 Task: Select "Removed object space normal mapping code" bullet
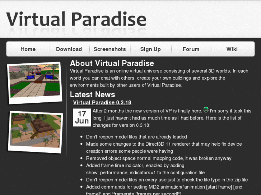[159, 158]
